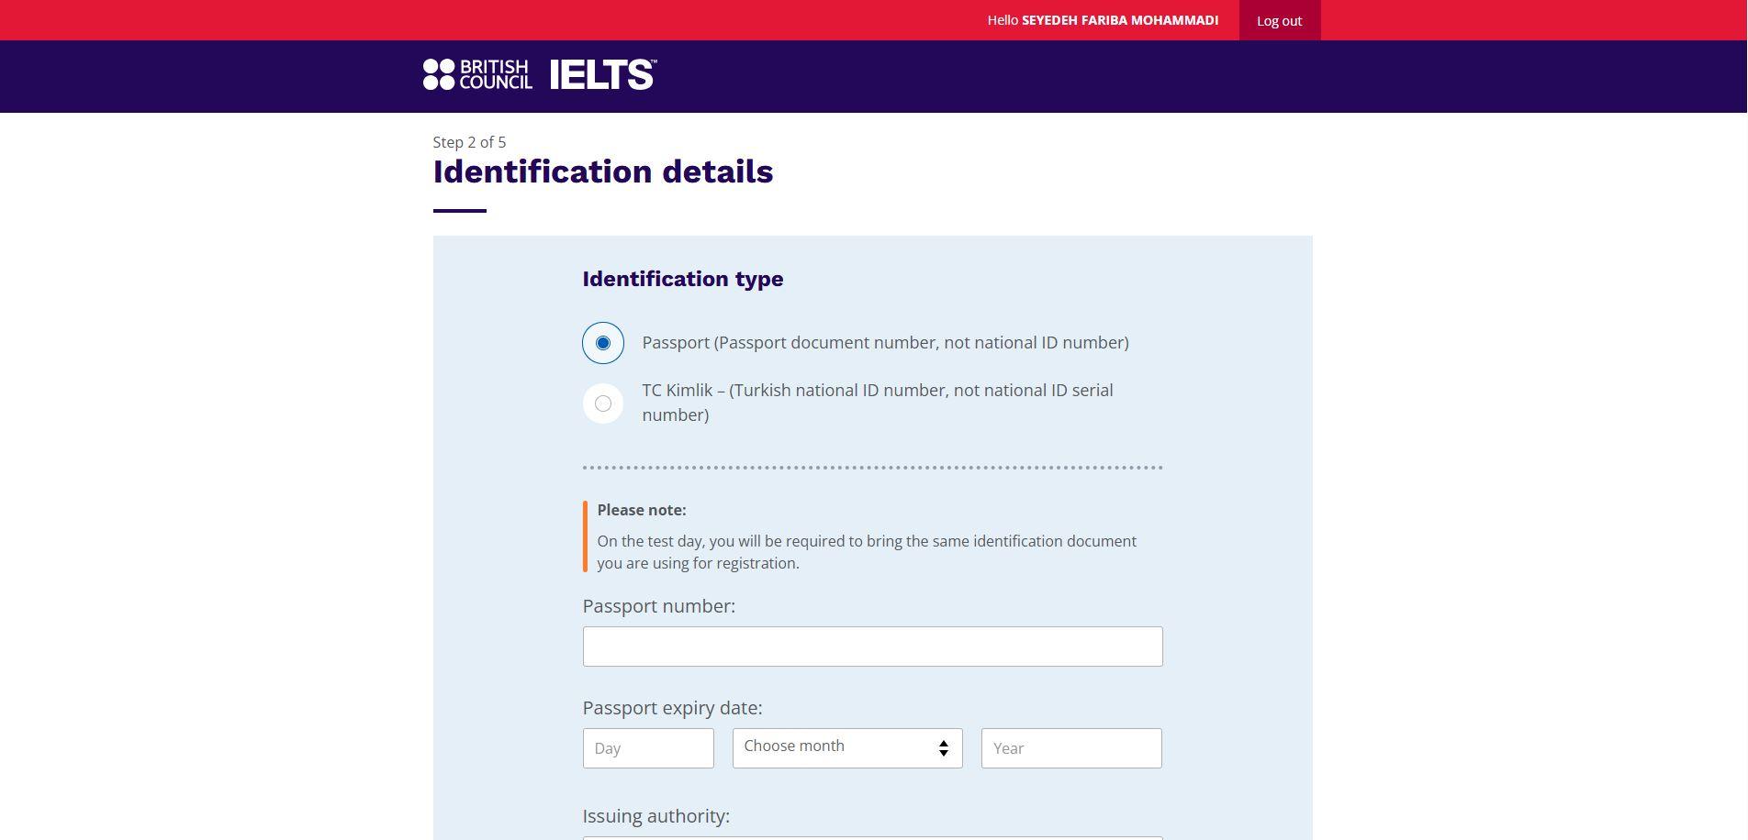Focus the expiry Year field

tap(1071, 748)
